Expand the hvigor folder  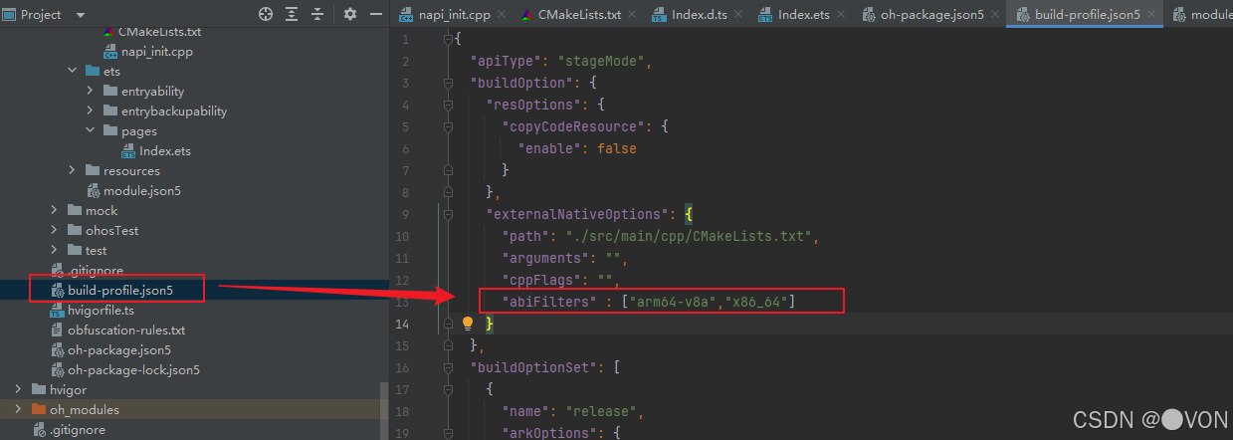click(x=18, y=389)
